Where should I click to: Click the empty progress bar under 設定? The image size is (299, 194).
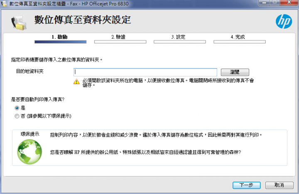tap(180, 42)
